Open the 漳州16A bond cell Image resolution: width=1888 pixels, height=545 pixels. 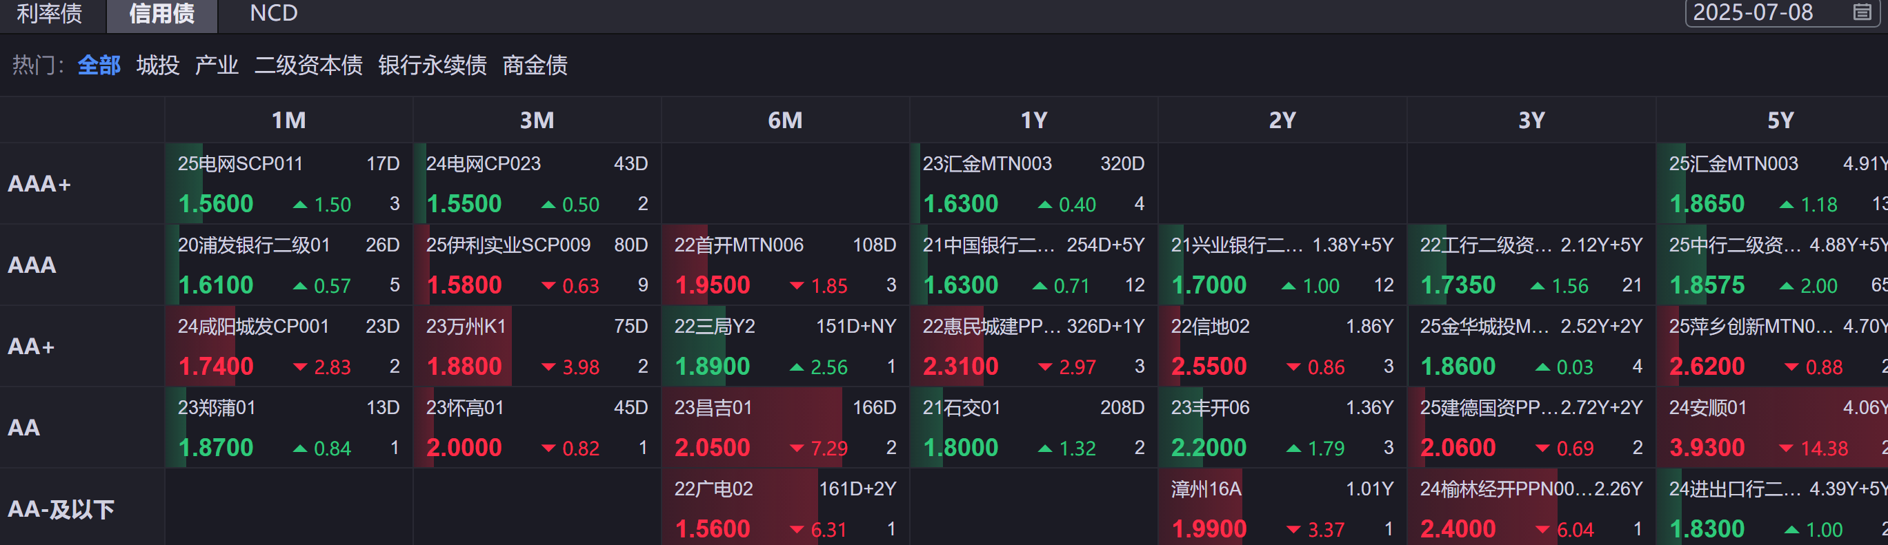click(1282, 509)
